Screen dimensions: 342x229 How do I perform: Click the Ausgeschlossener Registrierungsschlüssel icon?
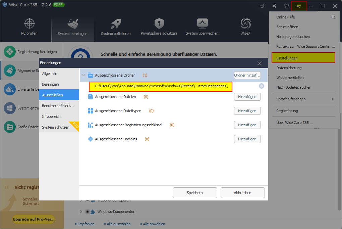click(90, 125)
